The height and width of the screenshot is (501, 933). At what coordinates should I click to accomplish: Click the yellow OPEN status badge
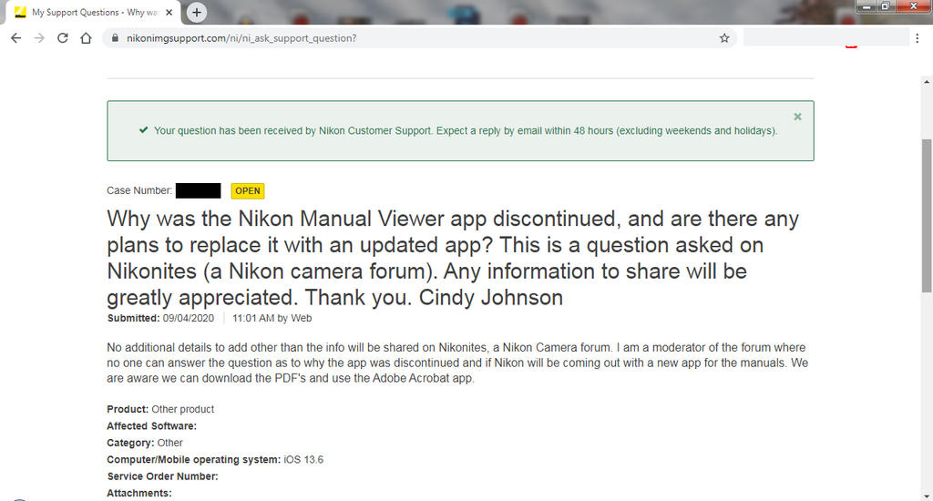click(x=247, y=191)
